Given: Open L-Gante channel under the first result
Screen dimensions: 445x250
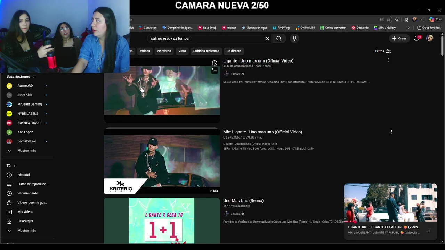Looking at the screenshot, I should (235, 74).
